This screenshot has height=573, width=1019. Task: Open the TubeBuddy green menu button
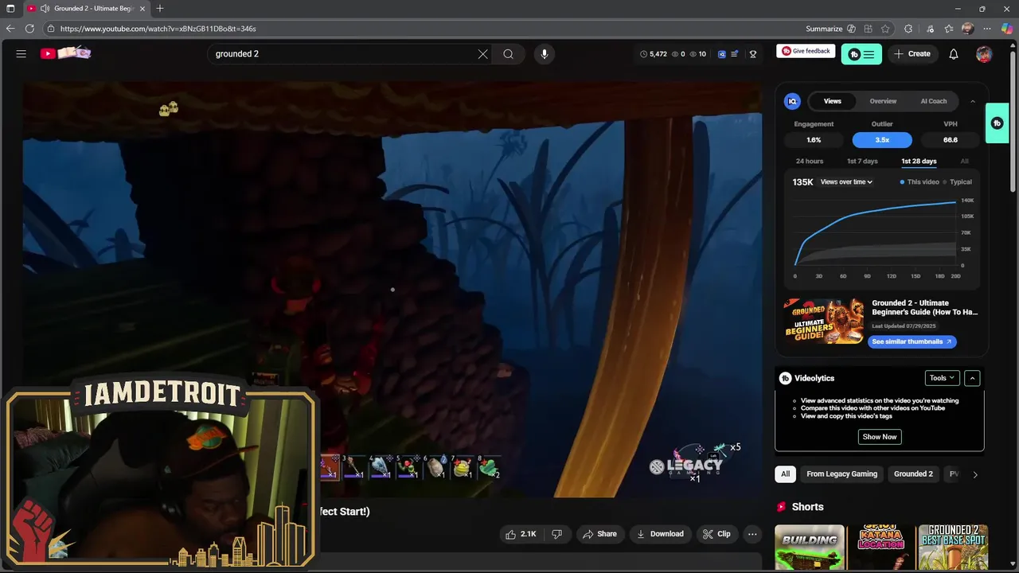click(861, 54)
